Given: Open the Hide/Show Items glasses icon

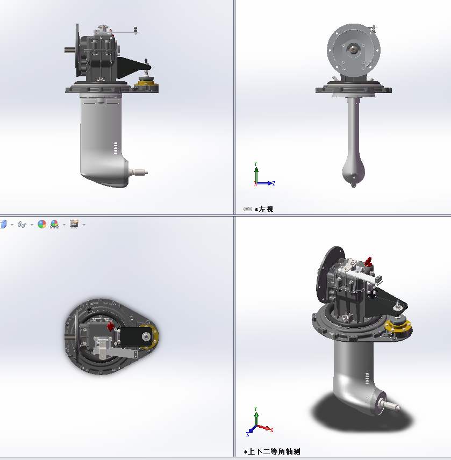Looking at the screenshot, I should tap(22, 225).
